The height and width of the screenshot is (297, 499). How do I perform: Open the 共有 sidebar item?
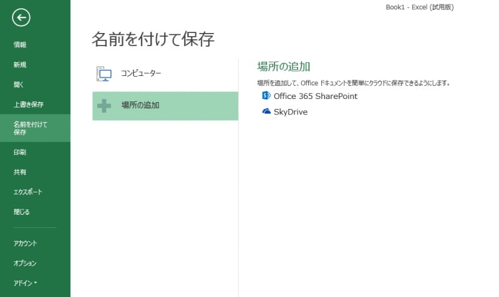(20, 172)
